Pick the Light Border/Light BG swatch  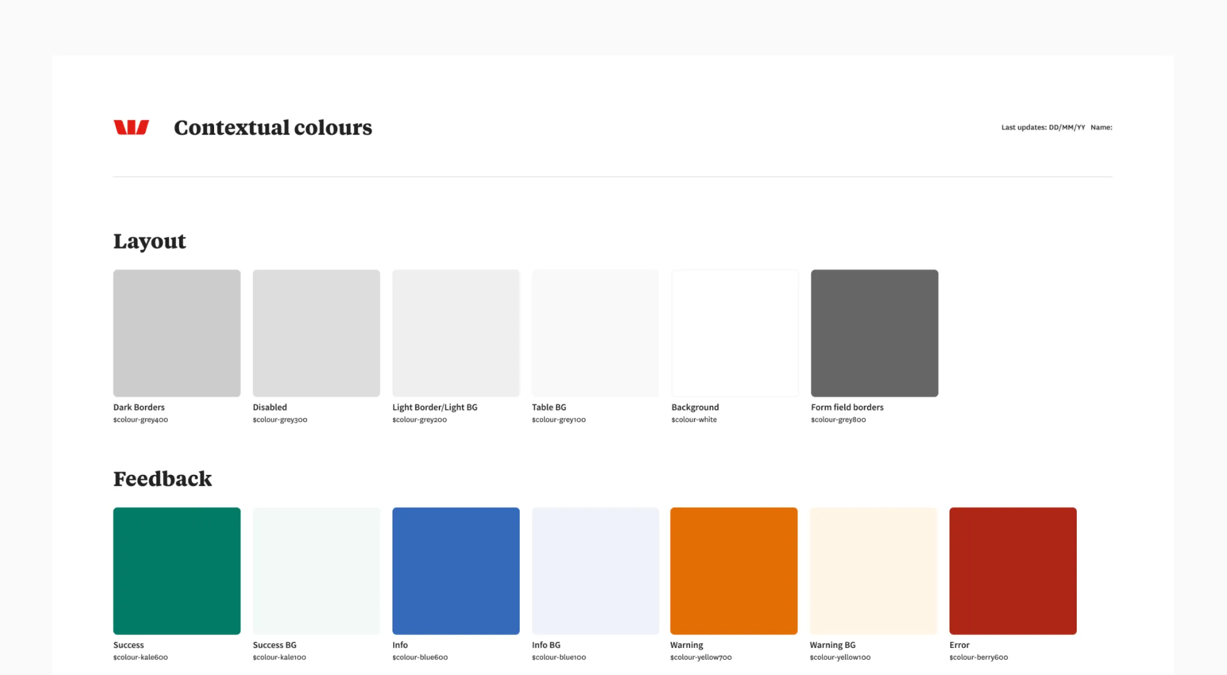(x=456, y=333)
